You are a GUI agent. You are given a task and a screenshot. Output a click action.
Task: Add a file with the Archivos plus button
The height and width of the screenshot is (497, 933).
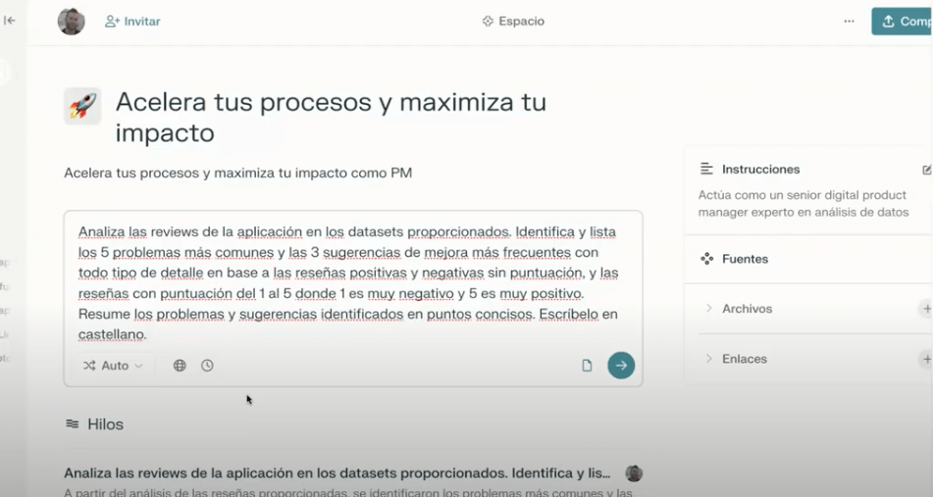[925, 309]
